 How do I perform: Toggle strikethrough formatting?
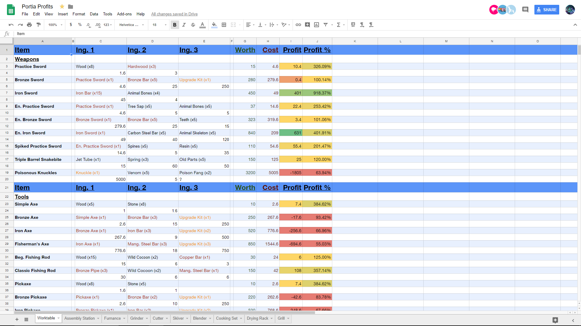193,25
